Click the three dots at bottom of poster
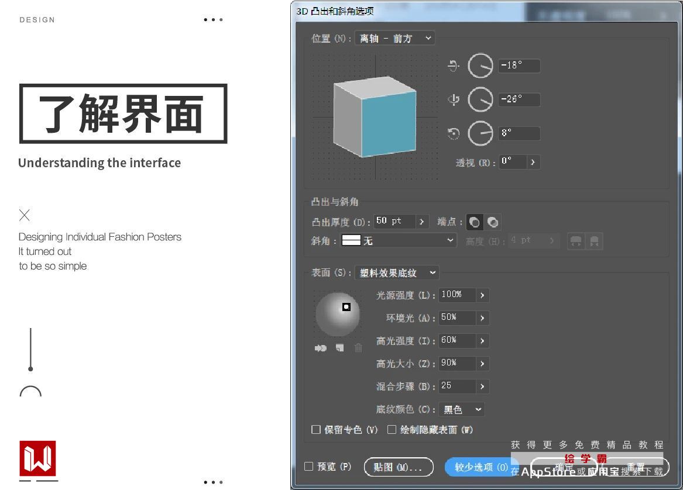The width and height of the screenshot is (683, 490). point(214,482)
